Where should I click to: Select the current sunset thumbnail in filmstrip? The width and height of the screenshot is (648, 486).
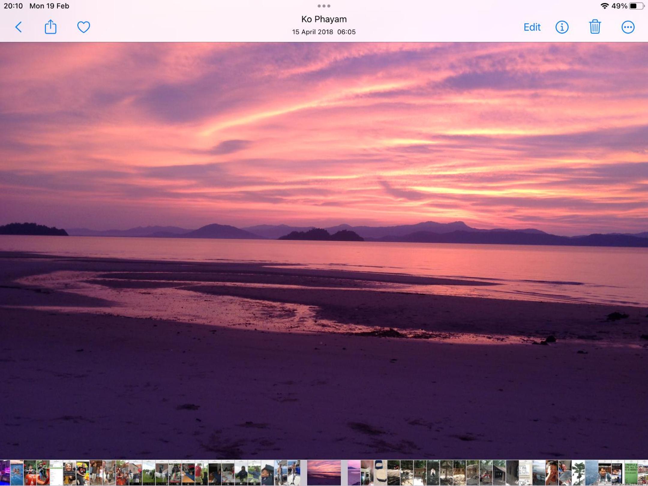click(324, 473)
